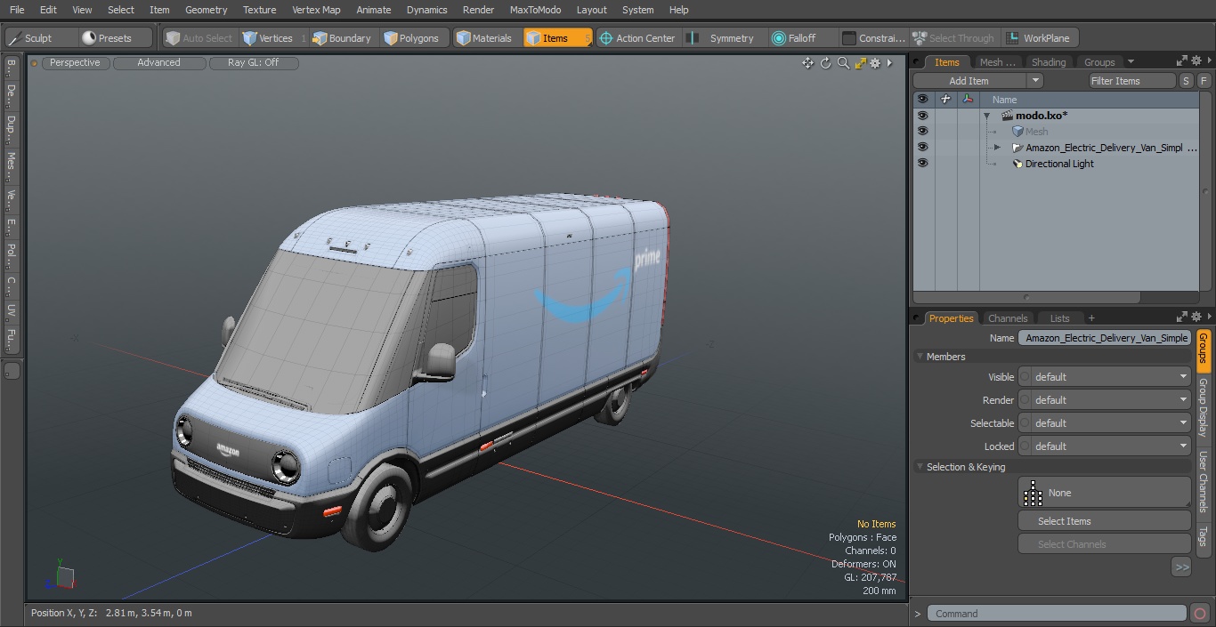The height and width of the screenshot is (627, 1216).
Task: Click Add Item button
Action: (969, 81)
